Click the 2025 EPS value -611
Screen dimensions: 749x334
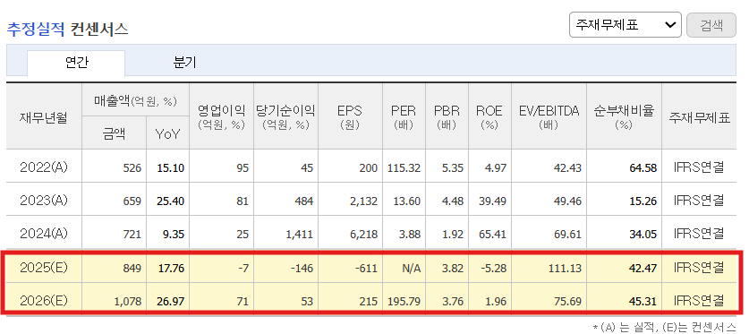[367, 269]
